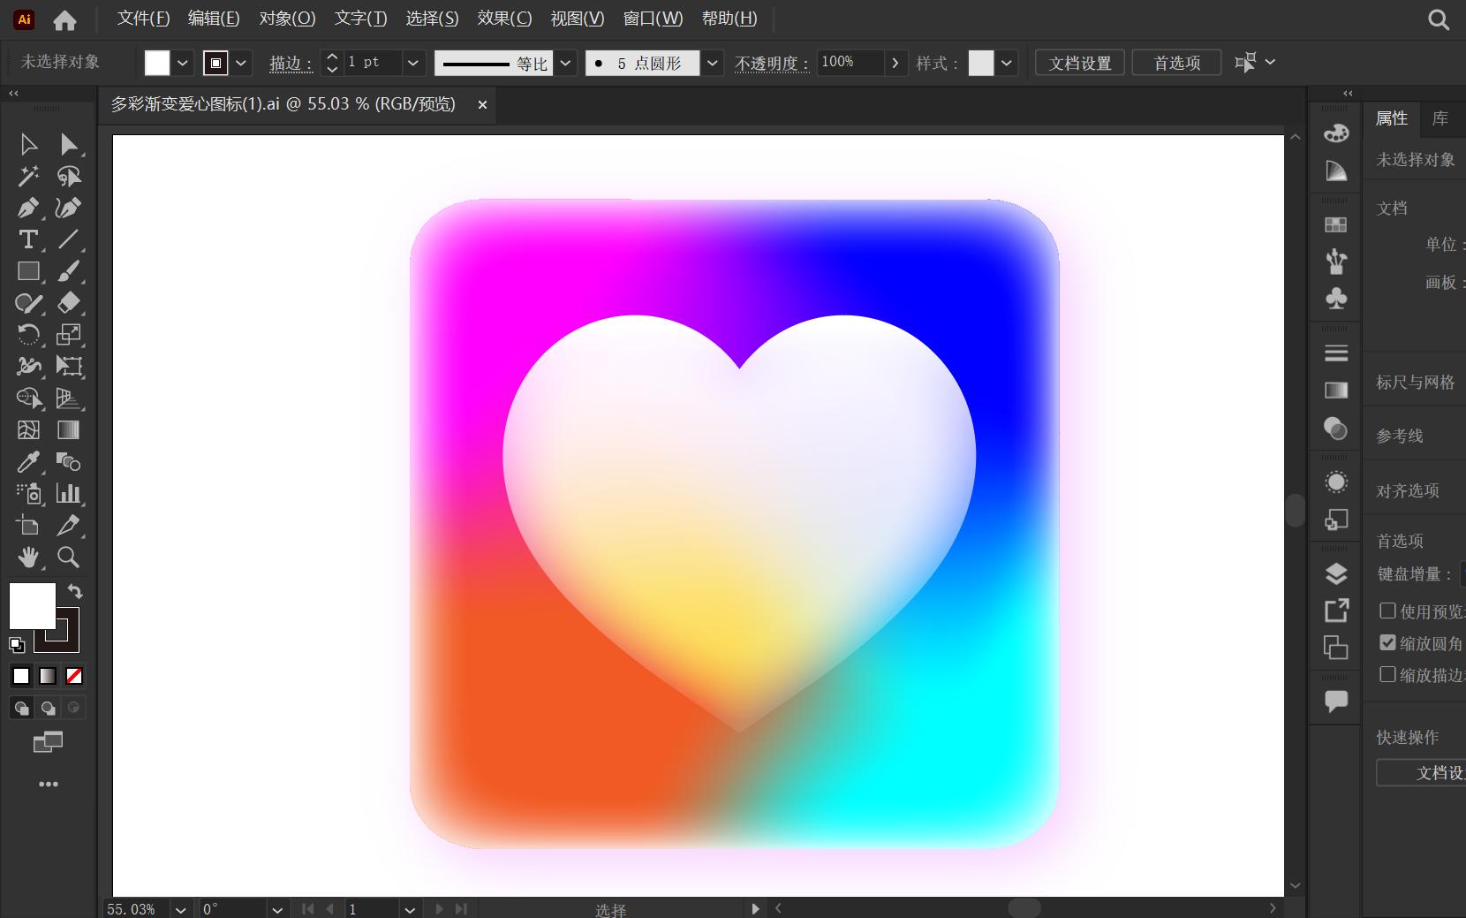This screenshot has width=1466, height=918.
Task: Open the zoom level 55.03% dropdown
Action: click(180, 909)
